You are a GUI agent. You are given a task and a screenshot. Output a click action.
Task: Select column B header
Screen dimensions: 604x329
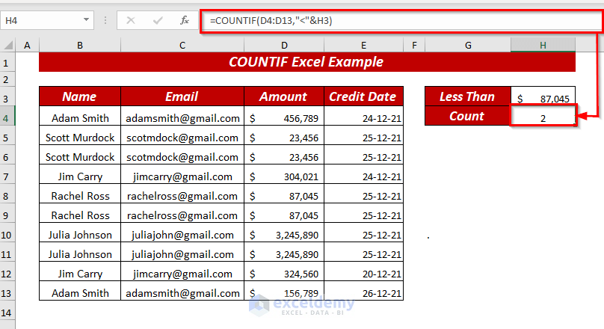point(80,46)
